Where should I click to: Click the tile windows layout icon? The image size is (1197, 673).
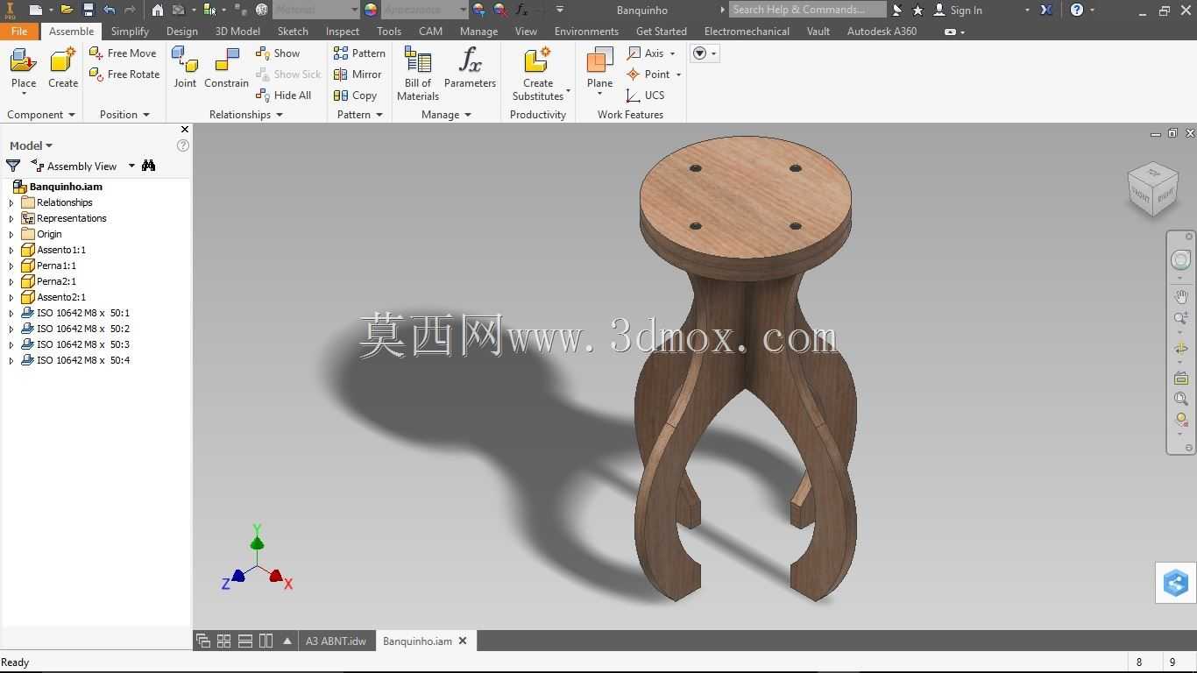[223, 641]
